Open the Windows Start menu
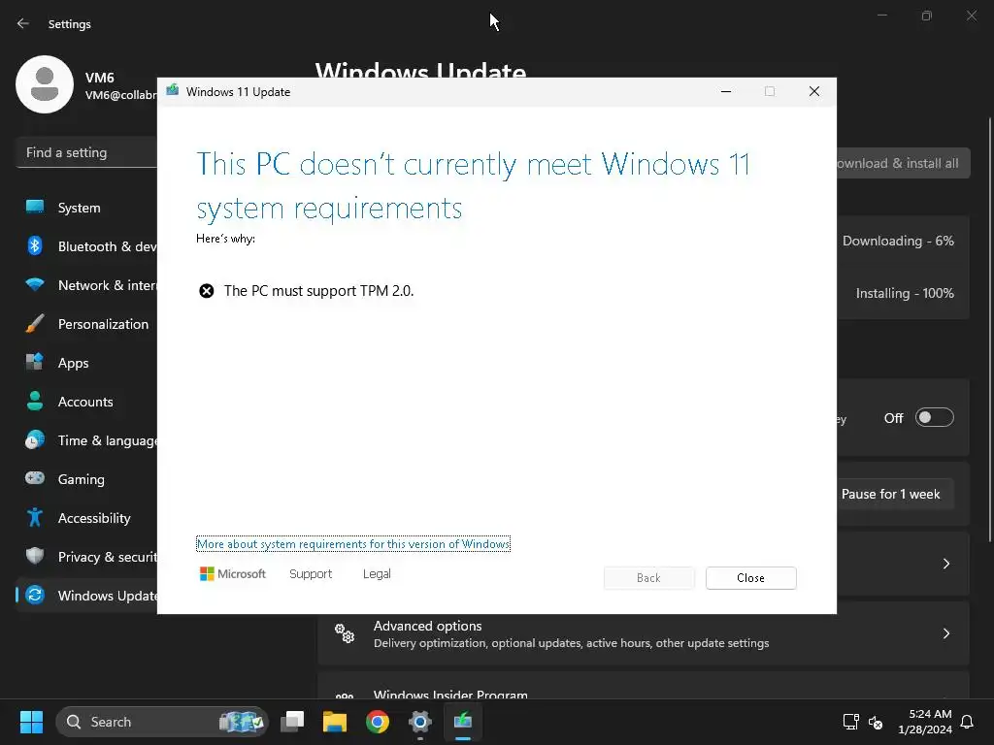The width and height of the screenshot is (994, 745). pyautogui.click(x=31, y=722)
